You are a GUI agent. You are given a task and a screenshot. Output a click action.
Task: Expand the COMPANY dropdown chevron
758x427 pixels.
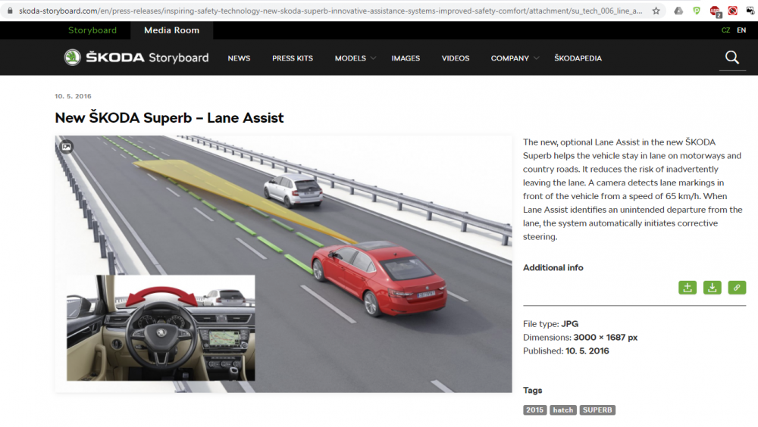pos(536,58)
